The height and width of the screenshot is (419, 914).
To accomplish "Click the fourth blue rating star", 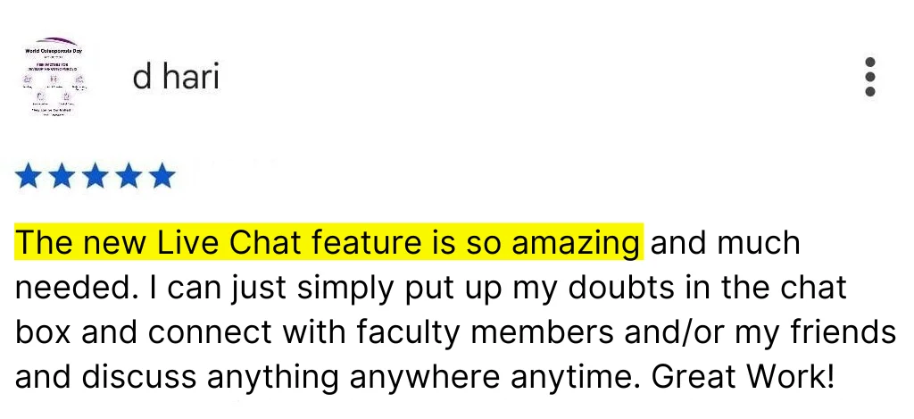I will click(x=129, y=176).
